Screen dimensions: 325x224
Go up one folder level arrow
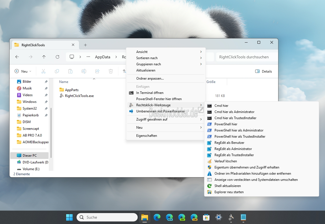(44, 57)
